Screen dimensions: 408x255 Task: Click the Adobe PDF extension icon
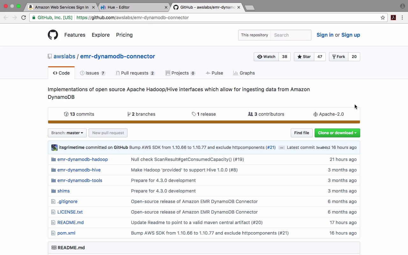click(x=393, y=18)
